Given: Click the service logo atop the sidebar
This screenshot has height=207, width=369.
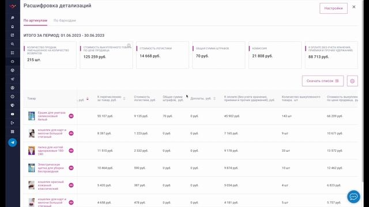Looking at the screenshot, I should coord(13,6).
